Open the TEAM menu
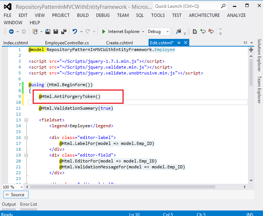 tap(123, 15)
